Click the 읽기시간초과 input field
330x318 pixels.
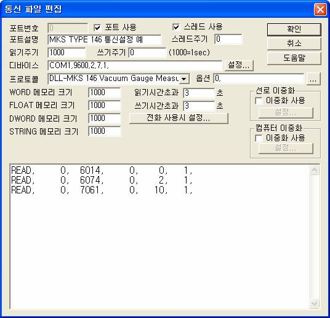(199, 93)
